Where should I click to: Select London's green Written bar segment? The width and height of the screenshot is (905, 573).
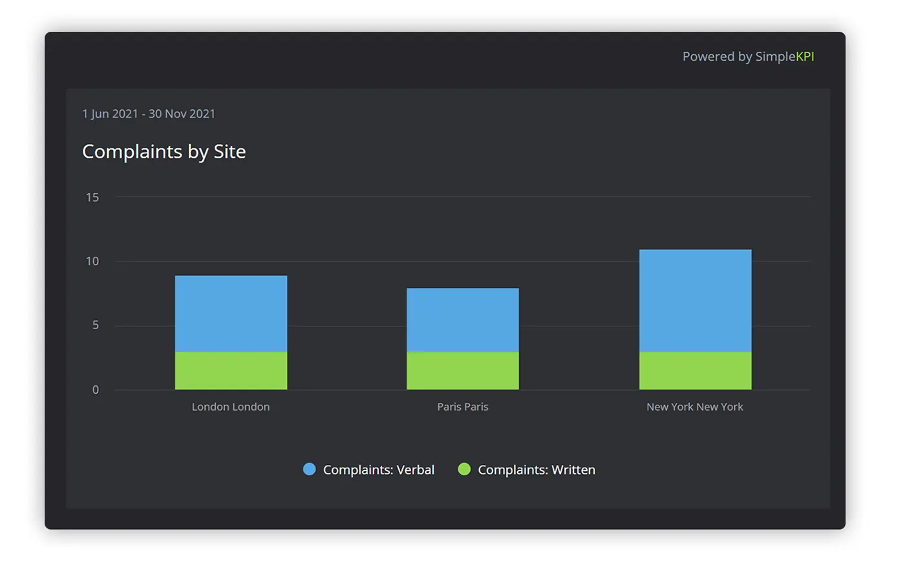(231, 371)
